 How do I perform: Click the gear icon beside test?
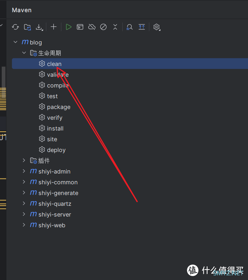pos(42,96)
